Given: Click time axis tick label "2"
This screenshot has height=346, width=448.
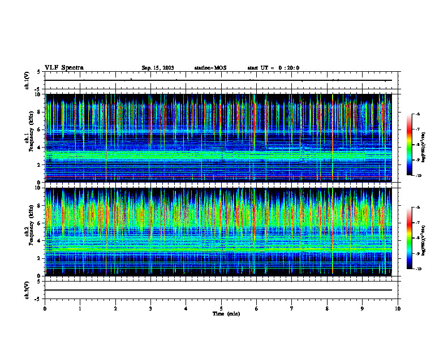Looking at the screenshot, I should tap(115, 309).
